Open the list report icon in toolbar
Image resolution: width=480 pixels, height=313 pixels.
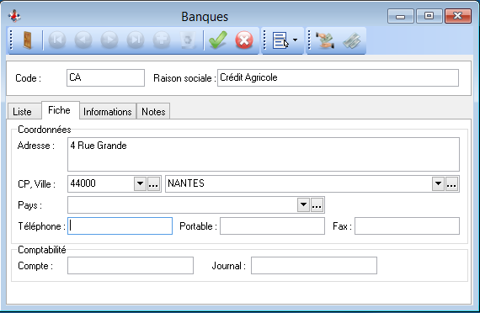pos(280,40)
